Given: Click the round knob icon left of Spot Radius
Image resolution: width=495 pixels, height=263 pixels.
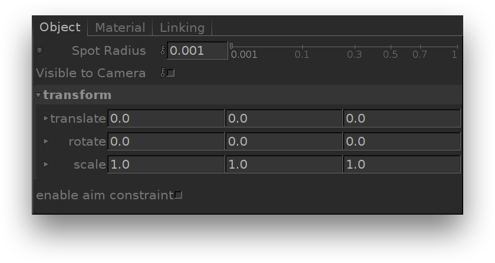Looking at the screenshot, I should (x=39, y=51).
